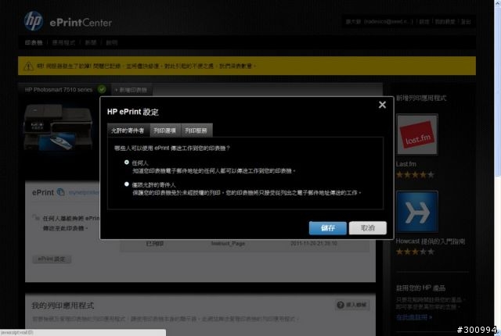Click the Last.fm app thumbnail
Image resolution: width=501 pixels, height=336 pixels.
point(417,134)
